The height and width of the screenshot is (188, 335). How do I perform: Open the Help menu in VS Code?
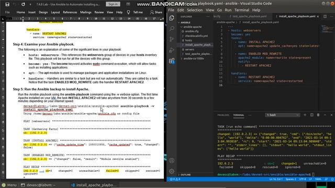pos(256,10)
